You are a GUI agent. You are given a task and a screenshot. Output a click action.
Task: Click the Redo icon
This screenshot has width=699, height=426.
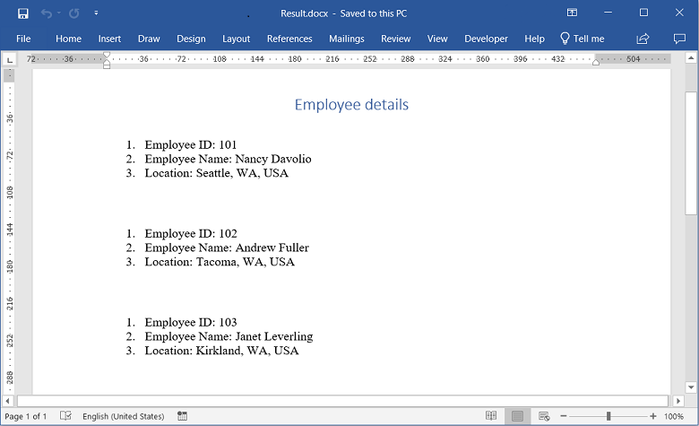coord(74,13)
